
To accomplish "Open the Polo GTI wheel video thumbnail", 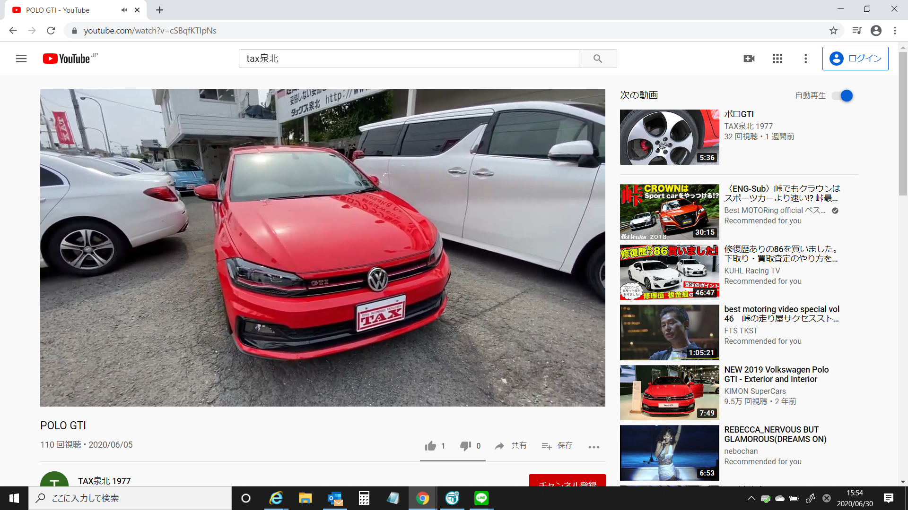I will (x=669, y=137).
